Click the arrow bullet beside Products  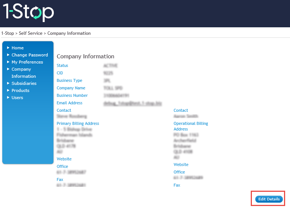[x=8, y=90]
